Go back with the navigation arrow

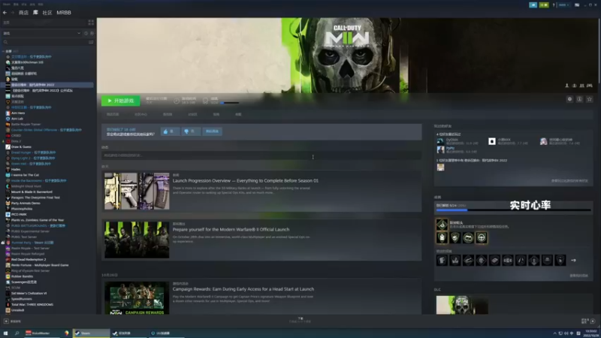click(5, 13)
